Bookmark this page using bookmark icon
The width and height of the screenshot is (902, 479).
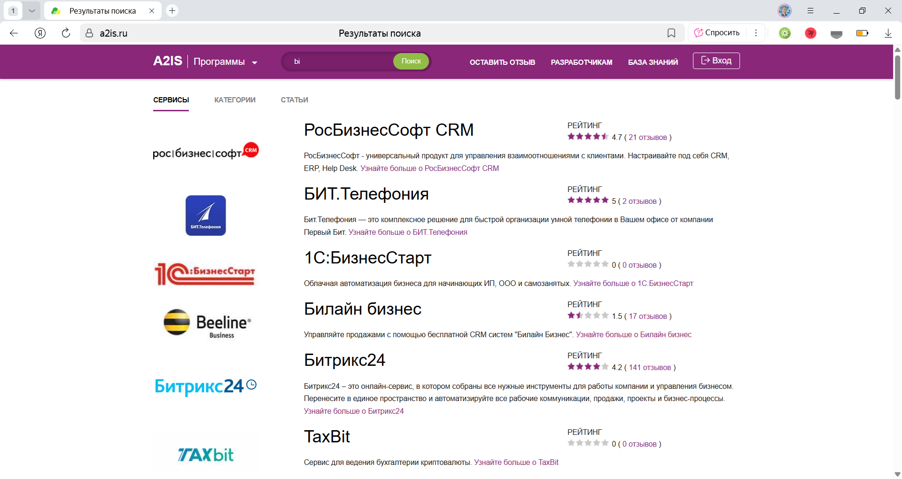[671, 33]
